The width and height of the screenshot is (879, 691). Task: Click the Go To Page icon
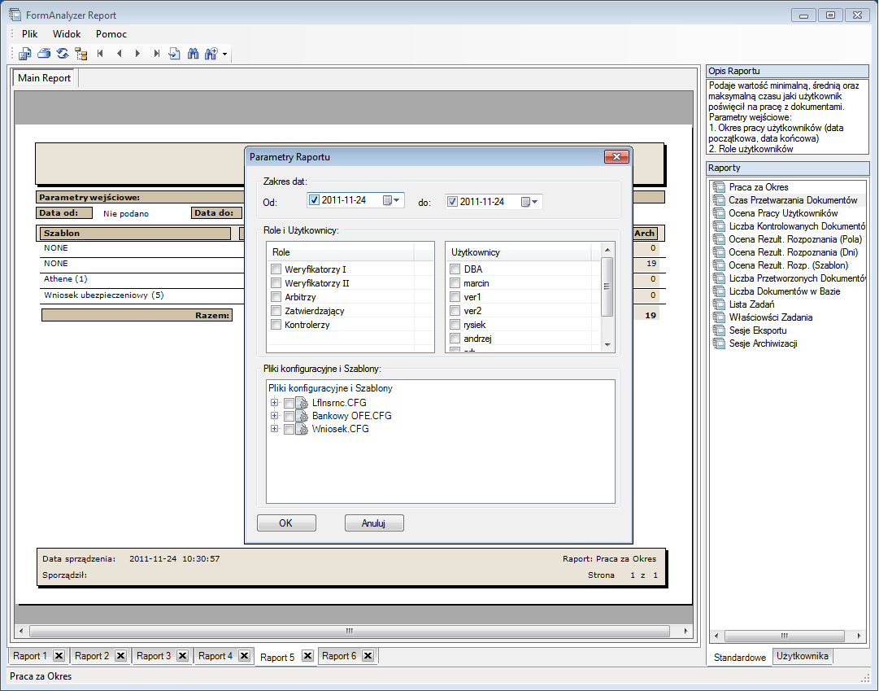[x=175, y=54]
